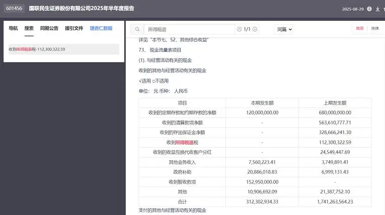Screen dimensions: 385x215
Task: Click the value 21,387,752.10
Action: (x=335, y=192)
